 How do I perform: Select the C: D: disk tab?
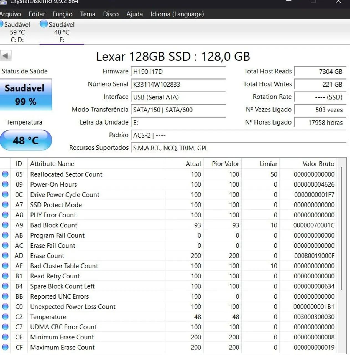coord(17,32)
